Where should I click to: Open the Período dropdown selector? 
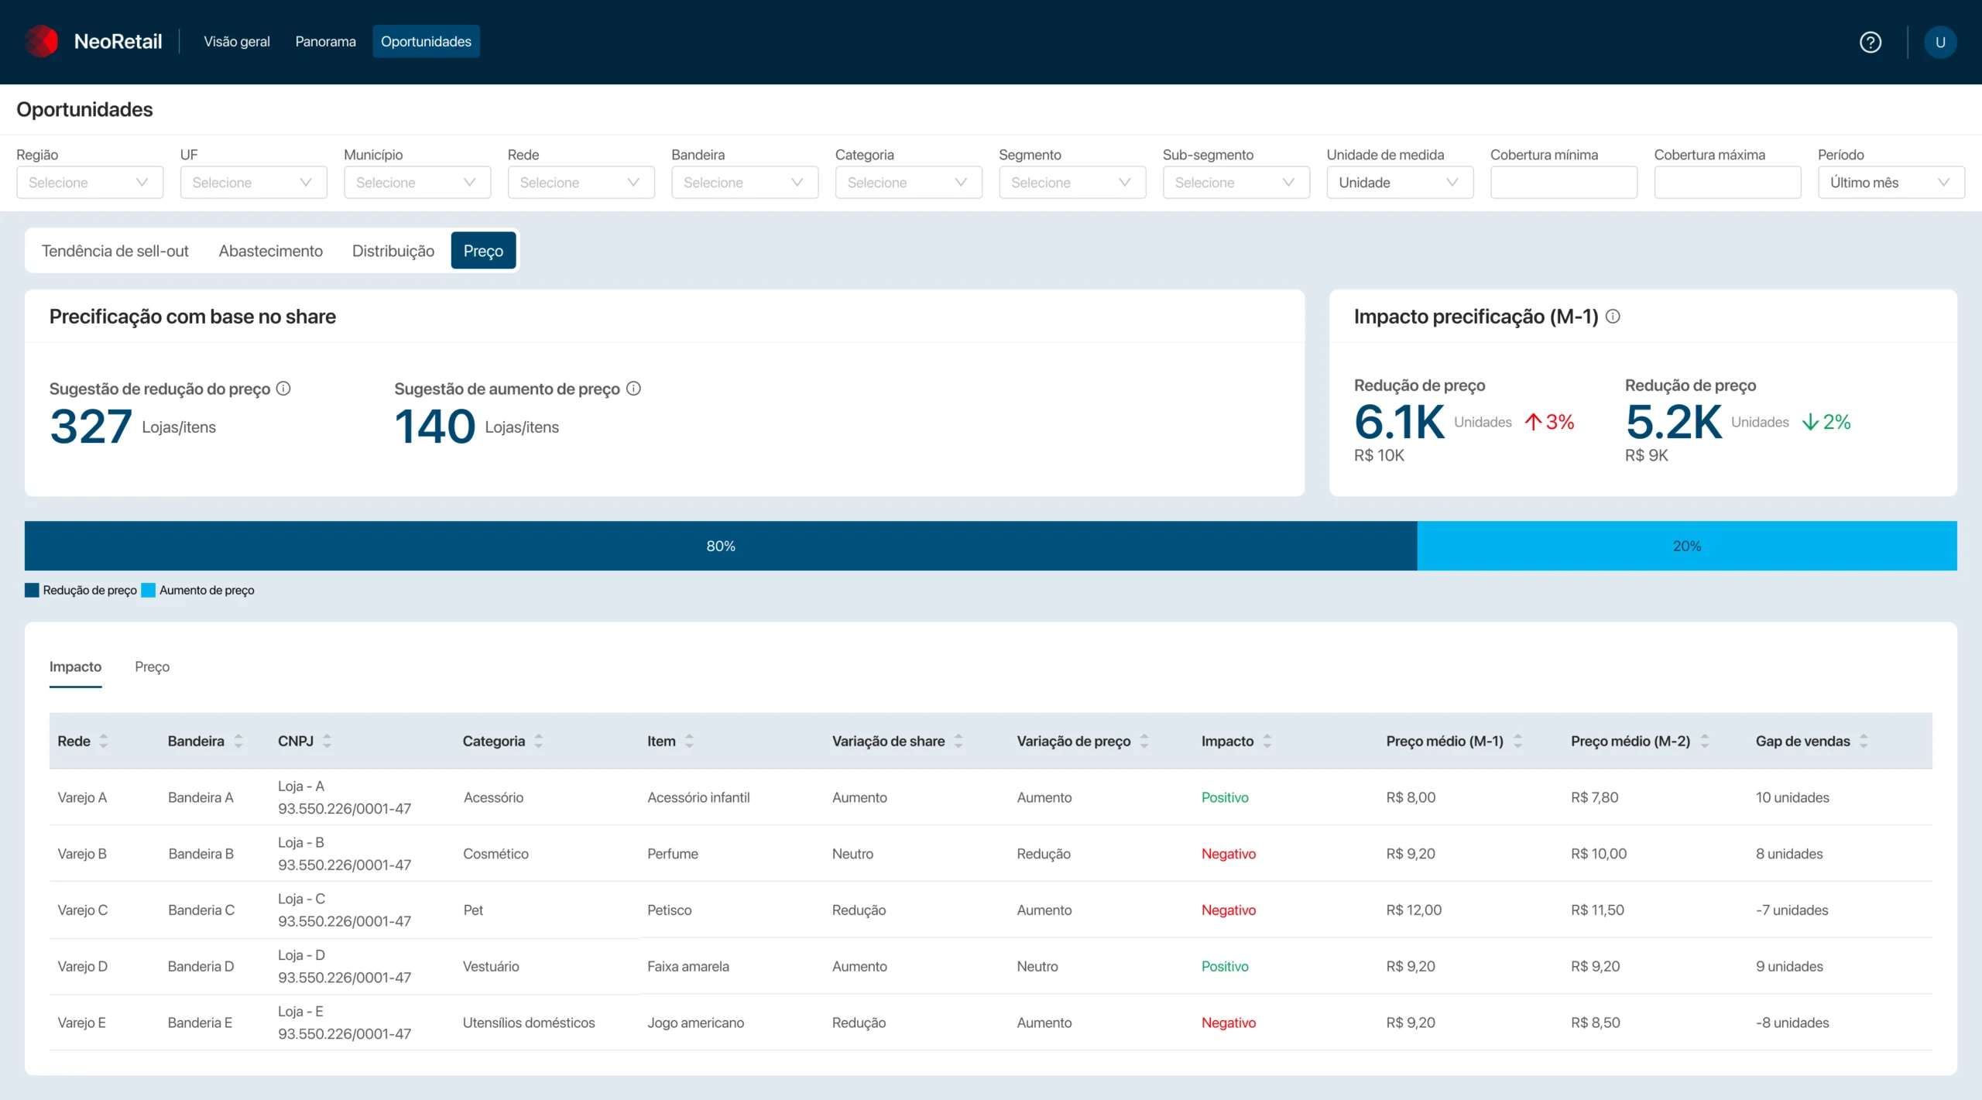1888,183
